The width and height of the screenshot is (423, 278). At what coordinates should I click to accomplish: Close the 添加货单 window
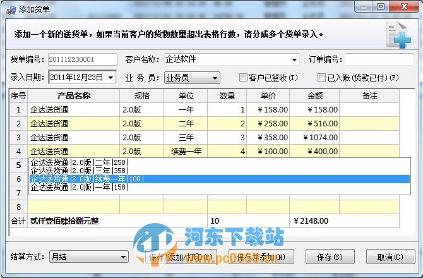click(x=404, y=6)
